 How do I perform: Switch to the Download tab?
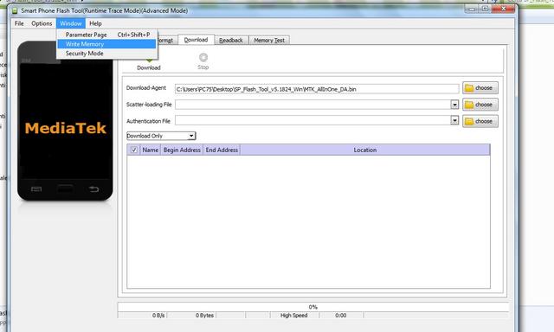[x=196, y=40]
